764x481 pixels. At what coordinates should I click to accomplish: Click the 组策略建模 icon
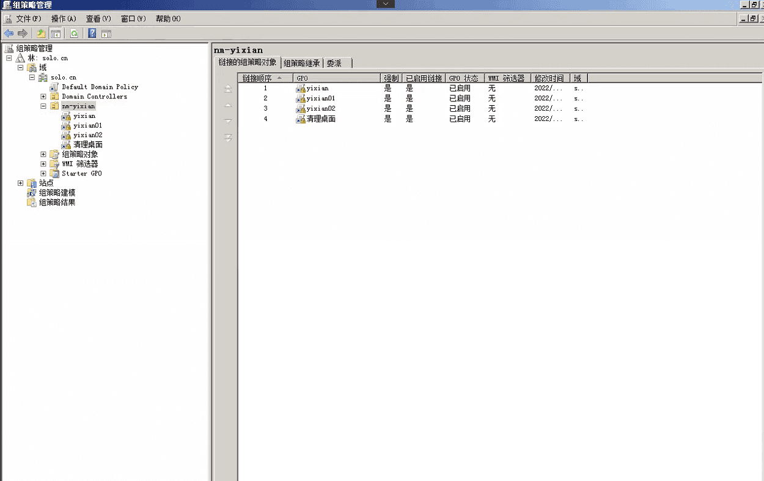click(x=32, y=193)
